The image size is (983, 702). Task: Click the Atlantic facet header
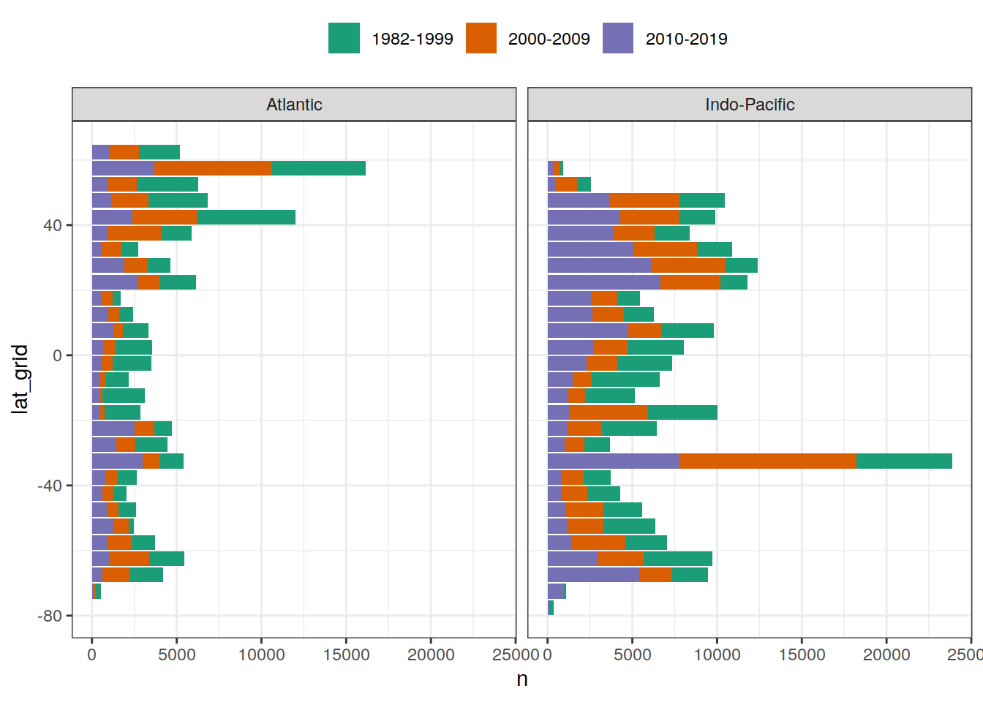294,105
